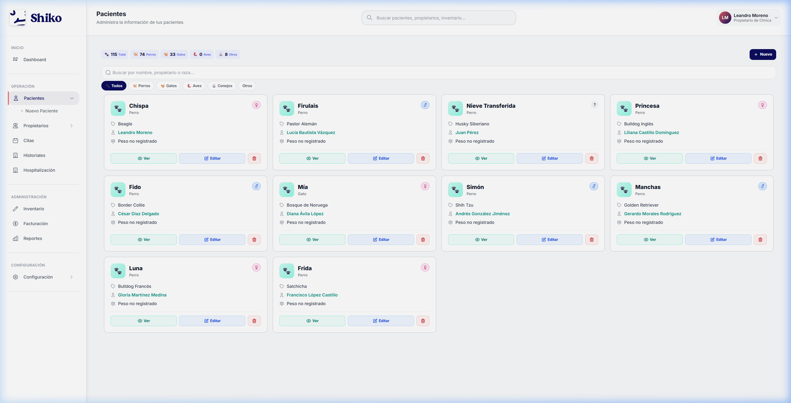Click the paw avatar on Princesa card
791x403 pixels.
click(624, 108)
